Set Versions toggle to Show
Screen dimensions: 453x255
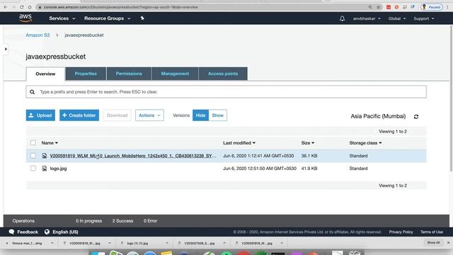[x=217, y=115]
